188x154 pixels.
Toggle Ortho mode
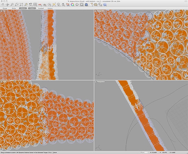pos(14,8)
